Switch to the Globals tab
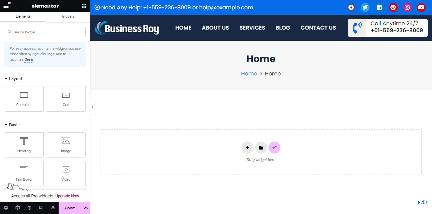 coord(68,16)
